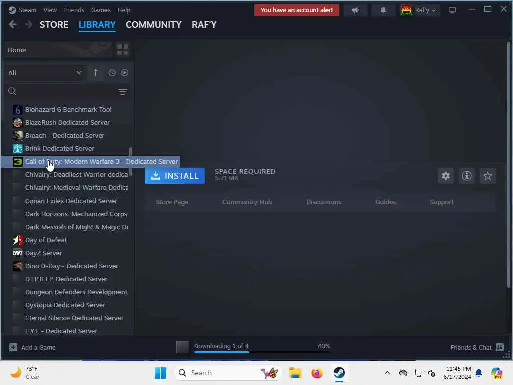Open the Friends menu
Screen dimensions: 513x385
pyautogui.click(x=74, y=10)
